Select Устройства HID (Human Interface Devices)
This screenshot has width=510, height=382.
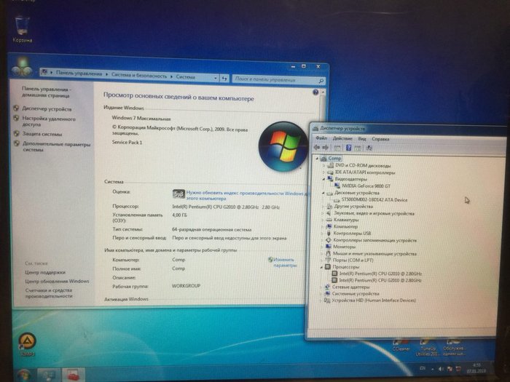coord(374,301)
